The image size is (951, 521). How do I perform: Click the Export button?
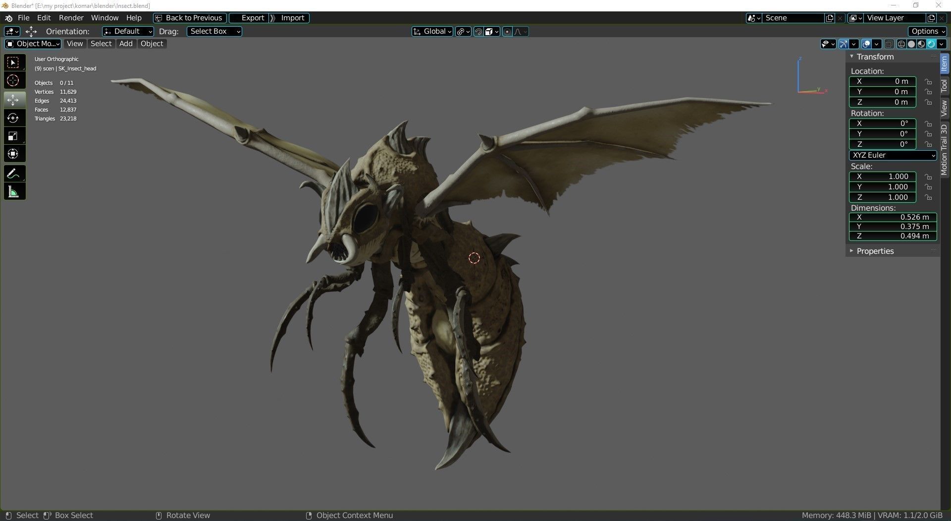pyautogui.click(x=253, y=18)
